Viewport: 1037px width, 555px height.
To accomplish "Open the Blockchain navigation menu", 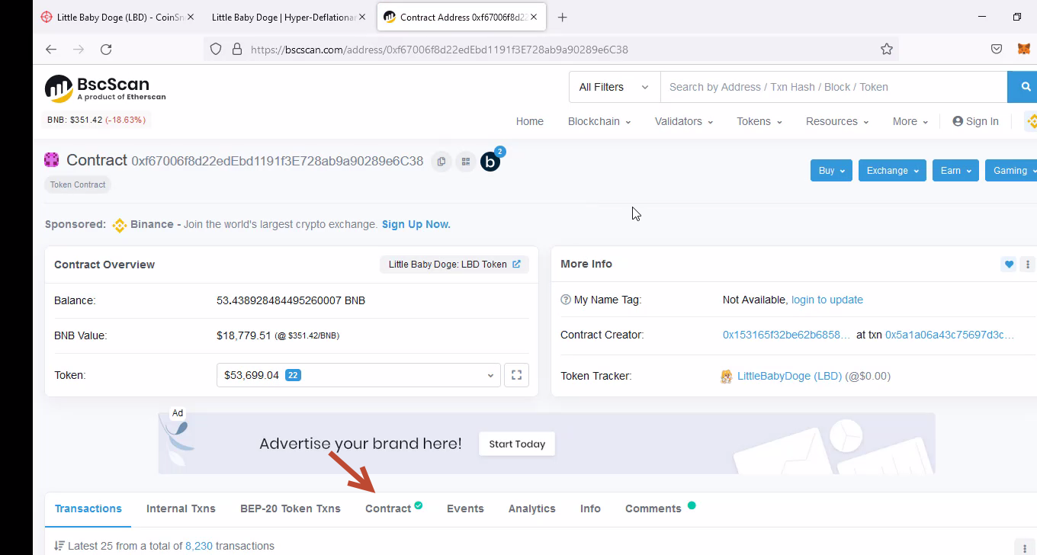I will click(599, 121).
